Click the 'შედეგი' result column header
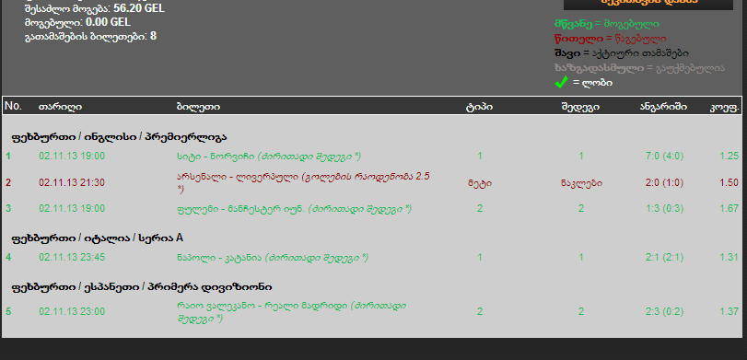This screenshot has width=747, height=360. tap(580, 107)
